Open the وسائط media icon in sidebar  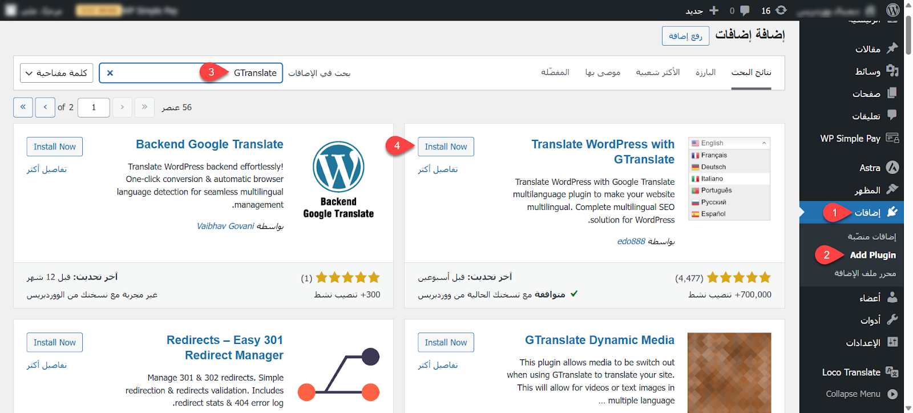(892, 71)
